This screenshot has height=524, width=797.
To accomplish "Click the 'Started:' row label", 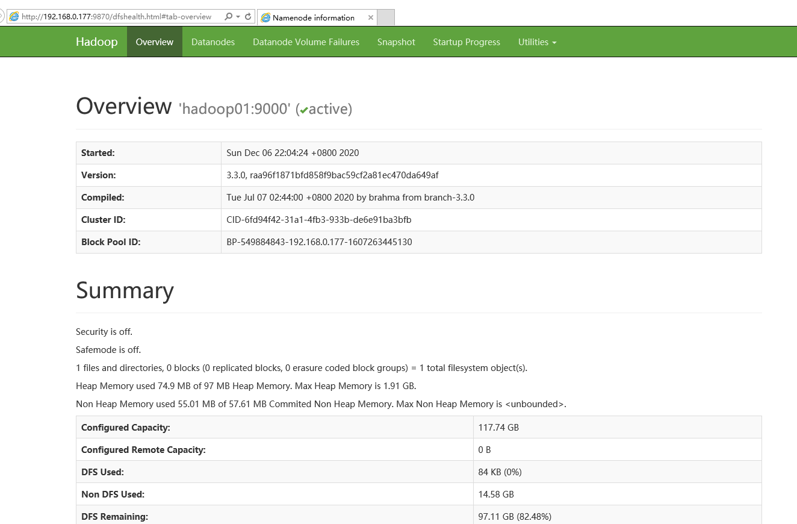I will 98,153.
